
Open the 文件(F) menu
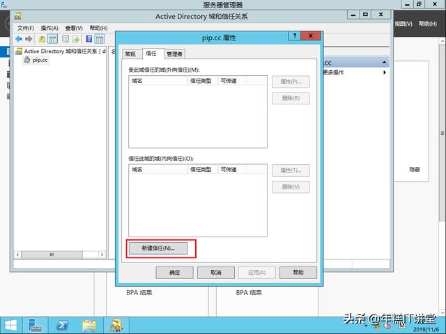coord(25,28)
